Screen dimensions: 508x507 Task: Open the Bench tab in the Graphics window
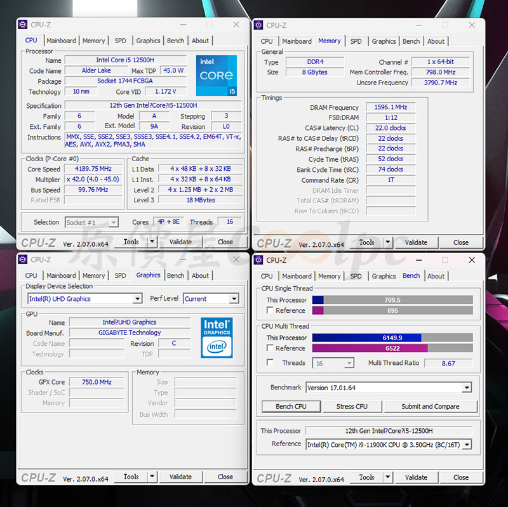(176, 275)
